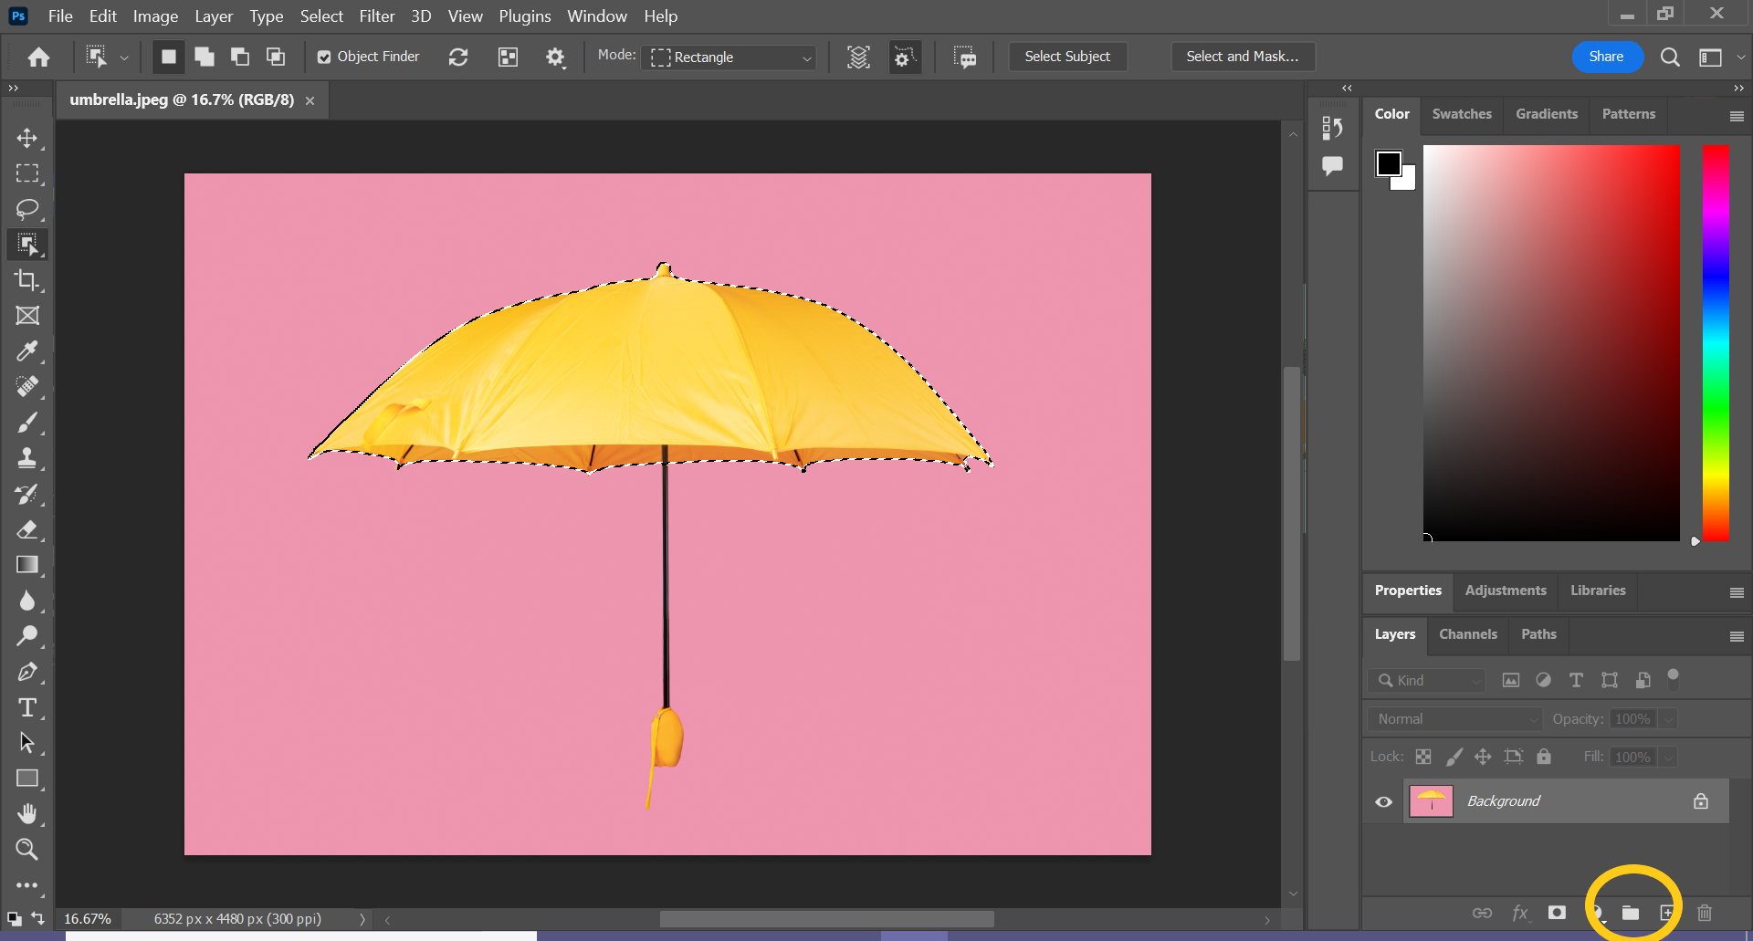Open the Edit Toolbar ellipsis menu
The width and height of the screenshot is (1753, 941).
(x=27, y=885)
